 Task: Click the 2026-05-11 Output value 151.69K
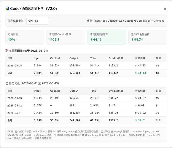pos(75,113)
